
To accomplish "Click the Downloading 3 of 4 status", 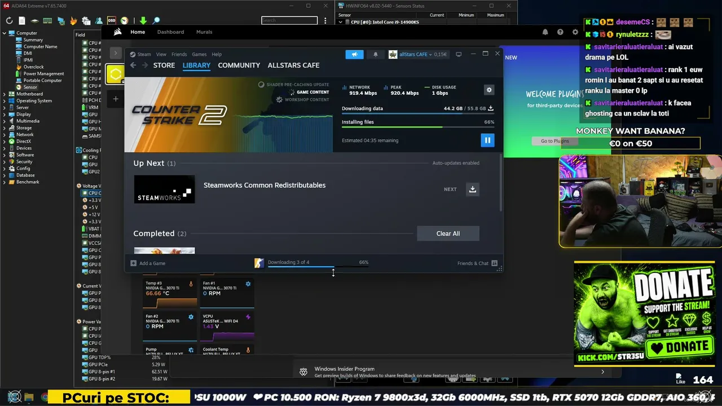I will (288, 262).
